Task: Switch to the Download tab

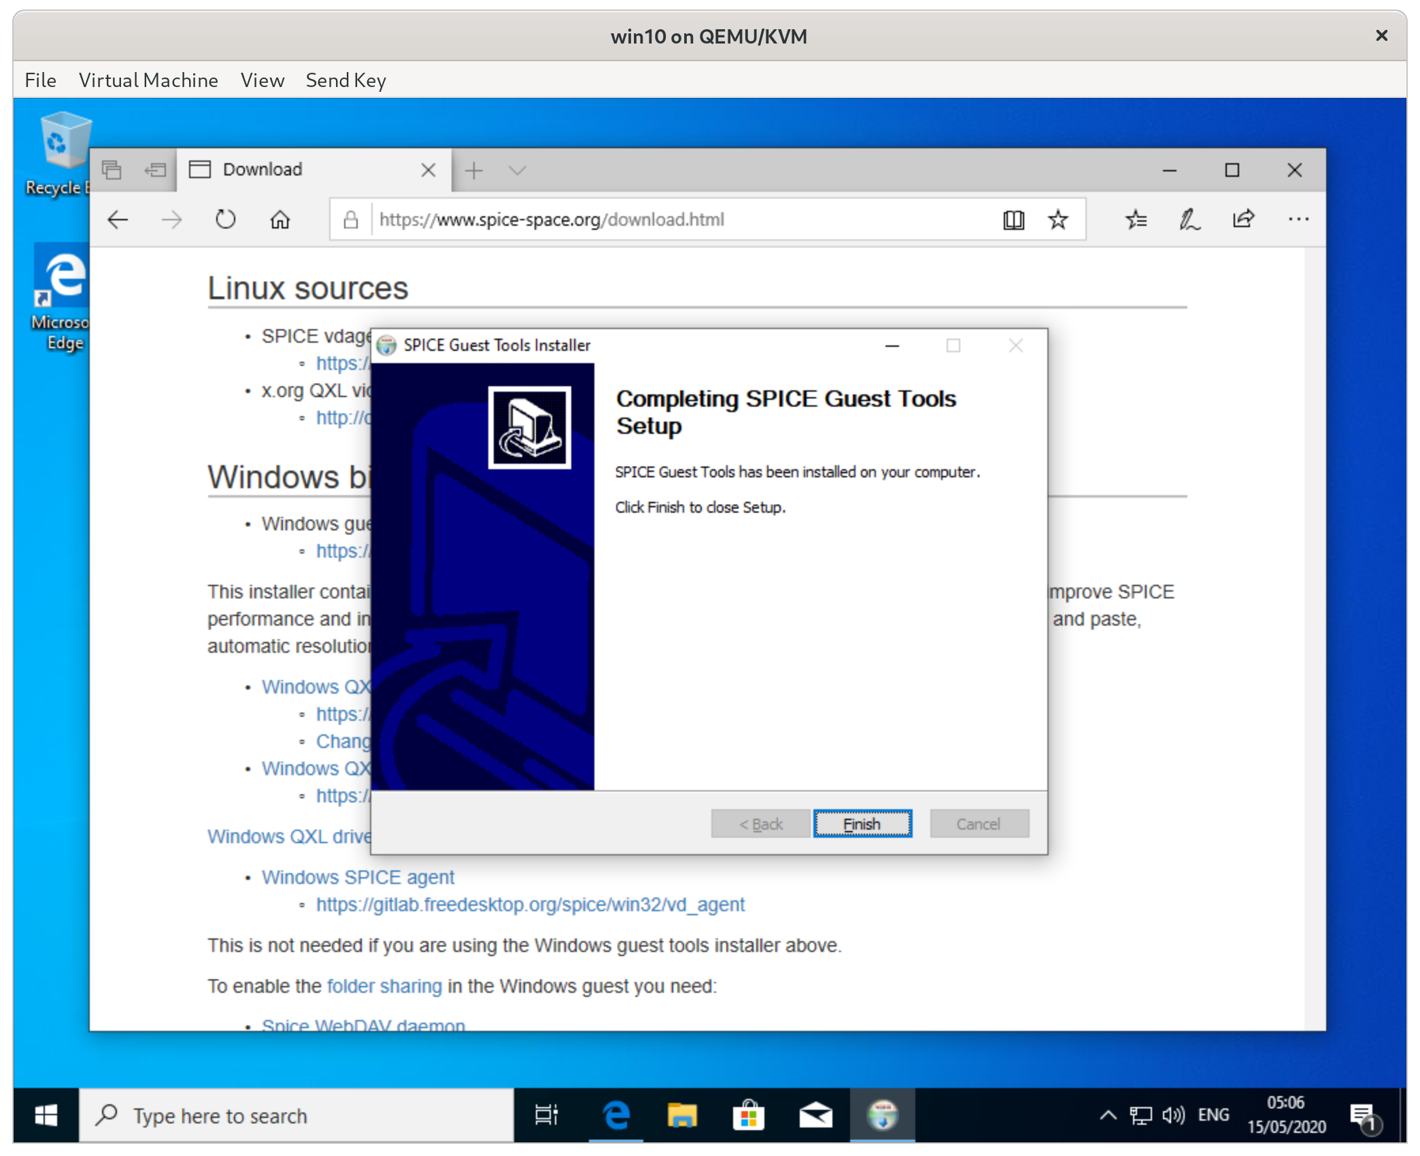Action: click(286, 169)
